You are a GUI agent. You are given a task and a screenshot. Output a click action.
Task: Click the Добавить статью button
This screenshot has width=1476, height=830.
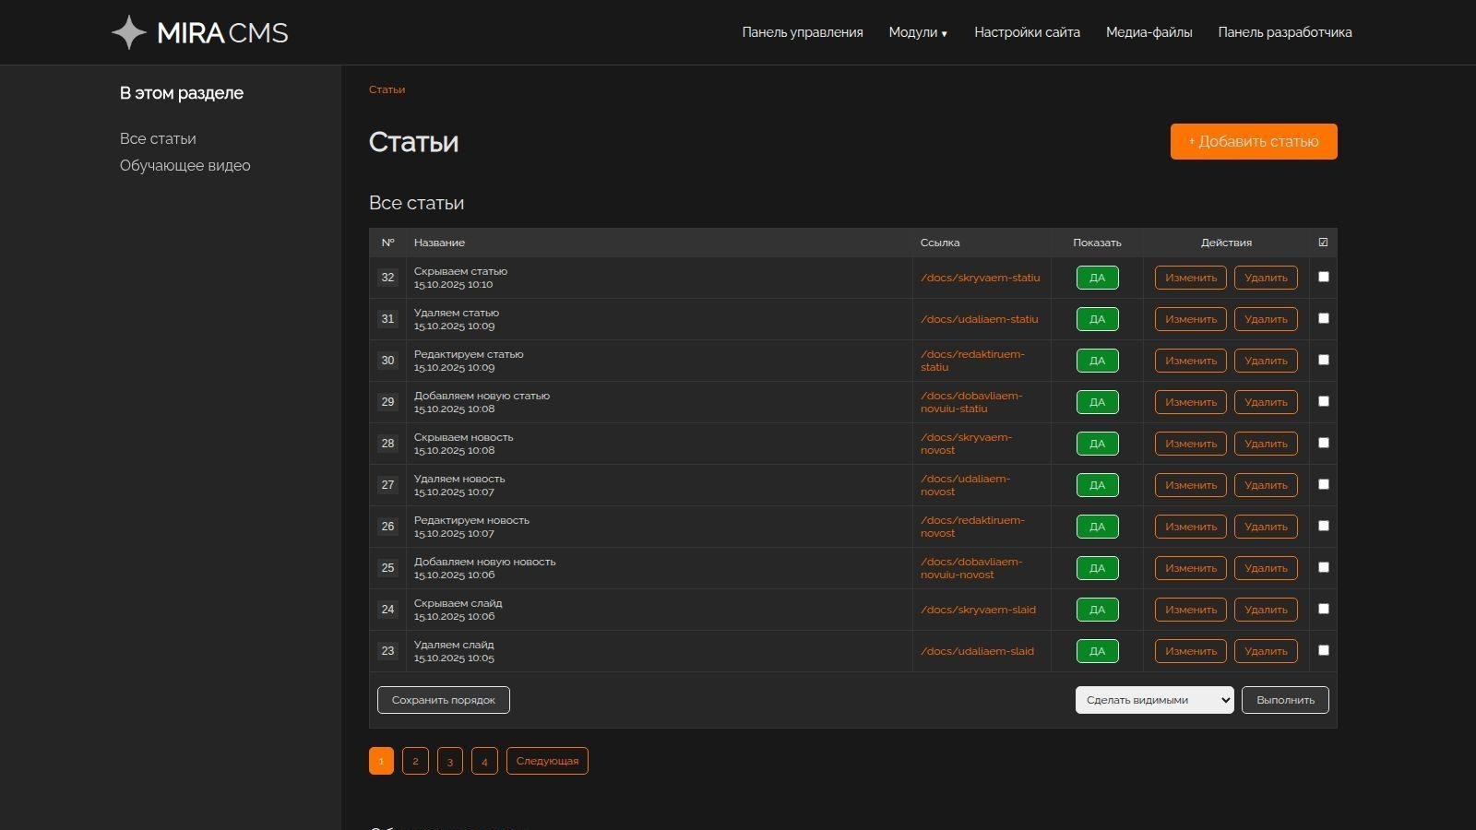click(x=1253, y=141)
